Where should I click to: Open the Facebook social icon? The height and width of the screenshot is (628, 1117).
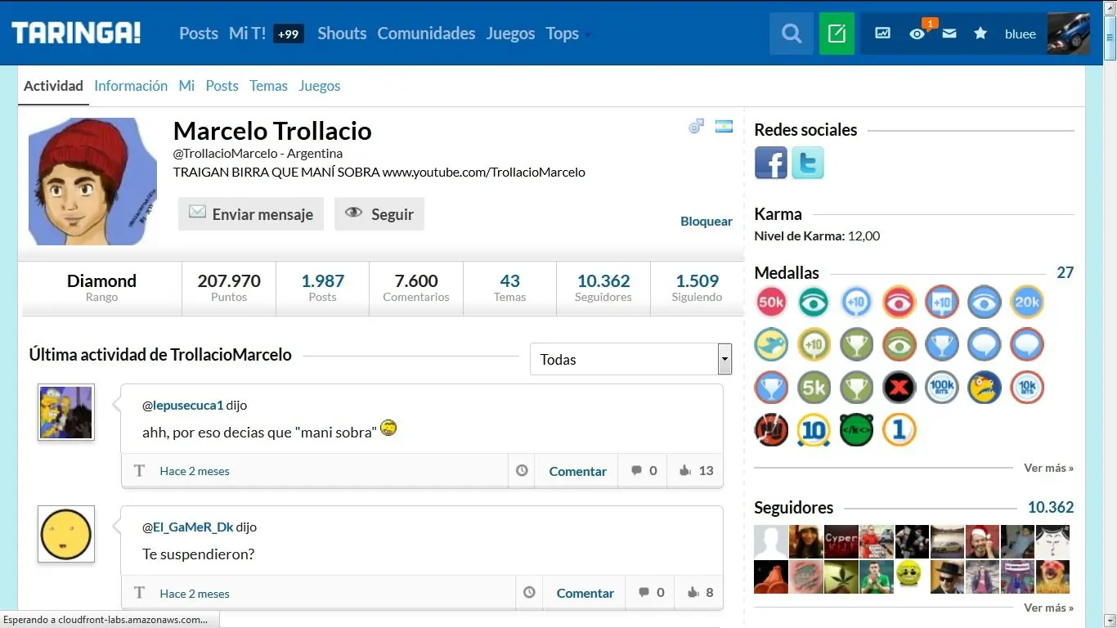tap(770, 163)
